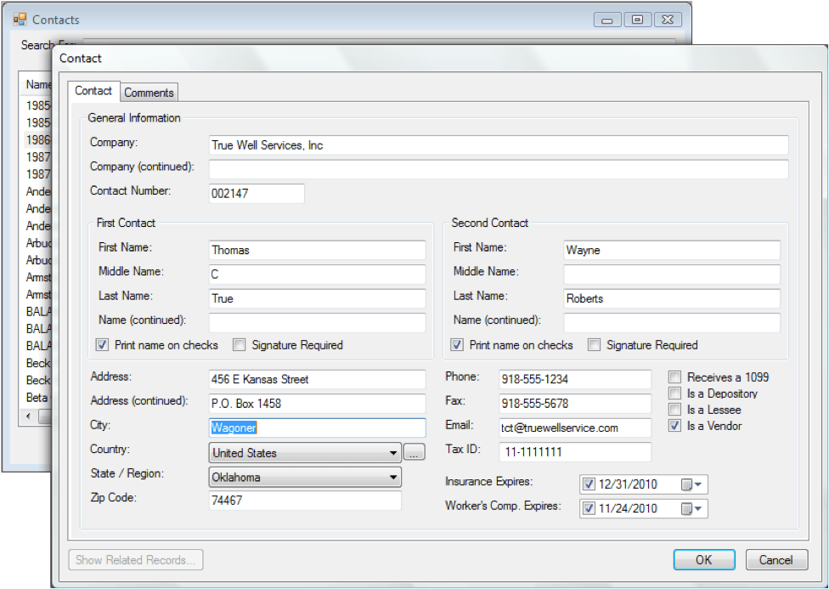Open the Worker's Comp. Expires calendar picker
This screenshot has width=829, height=589.
click(691, 509)
